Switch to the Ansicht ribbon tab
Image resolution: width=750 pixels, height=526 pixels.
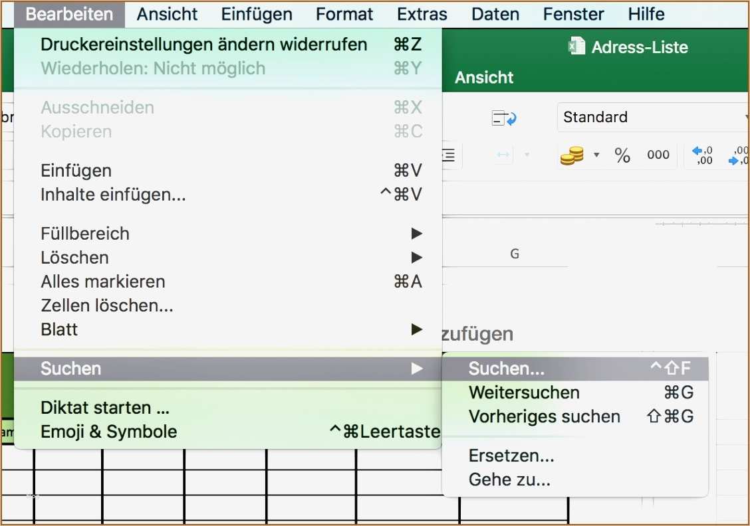484,78
